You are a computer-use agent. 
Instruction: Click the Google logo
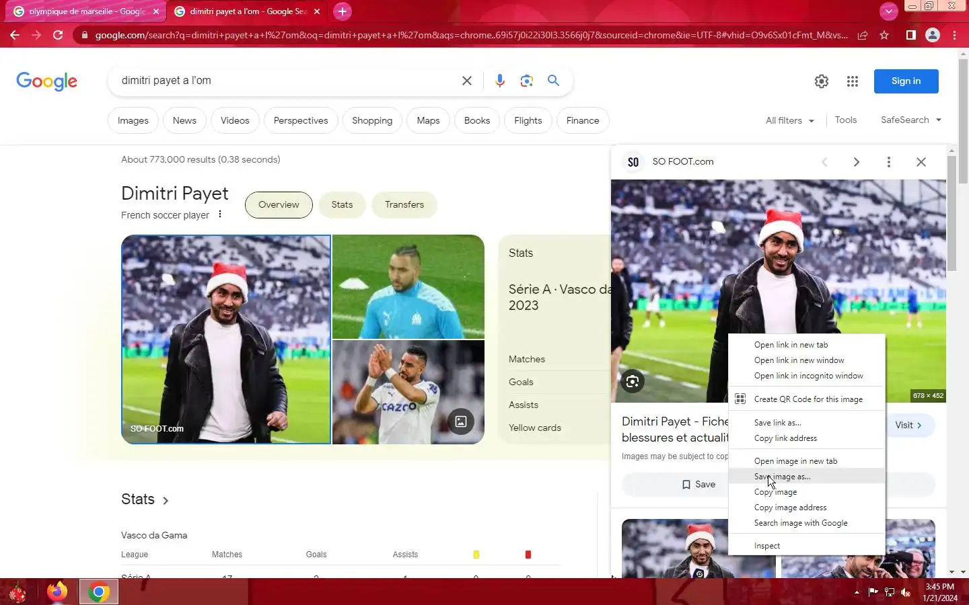click(46, 81)
